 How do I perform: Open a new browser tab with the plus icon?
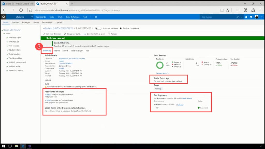(72, 4)
